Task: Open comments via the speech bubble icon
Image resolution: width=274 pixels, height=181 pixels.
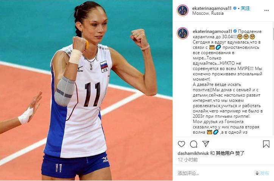Action: (x=194, y=144)
